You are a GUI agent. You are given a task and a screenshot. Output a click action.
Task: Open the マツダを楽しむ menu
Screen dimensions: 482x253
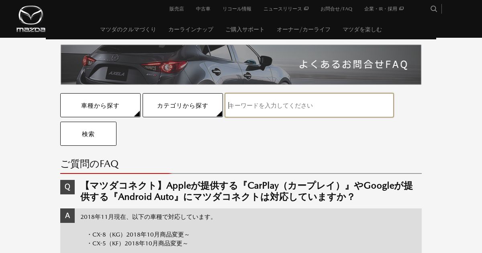tap(362, 29)
